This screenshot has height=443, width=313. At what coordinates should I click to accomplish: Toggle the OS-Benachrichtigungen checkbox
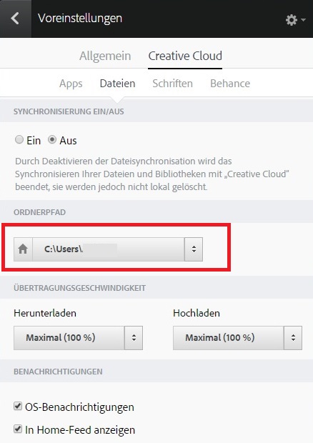18,407
